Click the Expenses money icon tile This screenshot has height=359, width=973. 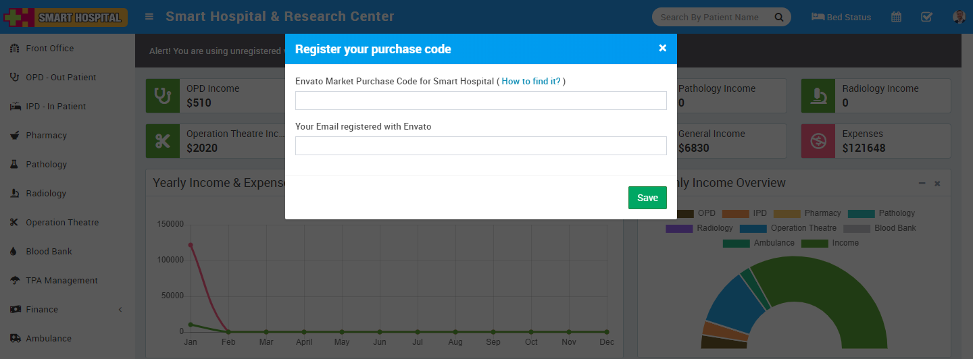tap(818, 141)
